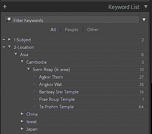Collapse the Siem Reap (& area) branch
This screenshot has width=152, height=134.
(x=28, y=69)
